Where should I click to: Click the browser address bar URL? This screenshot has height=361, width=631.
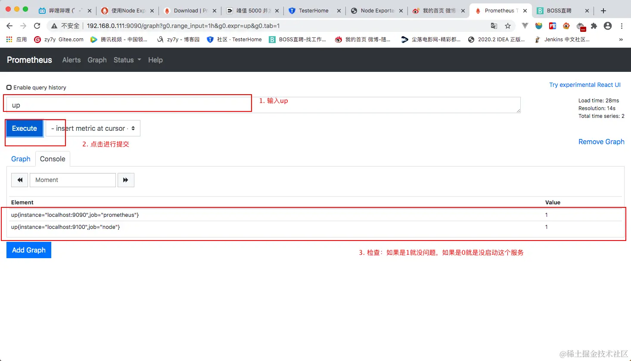point(183,26)
